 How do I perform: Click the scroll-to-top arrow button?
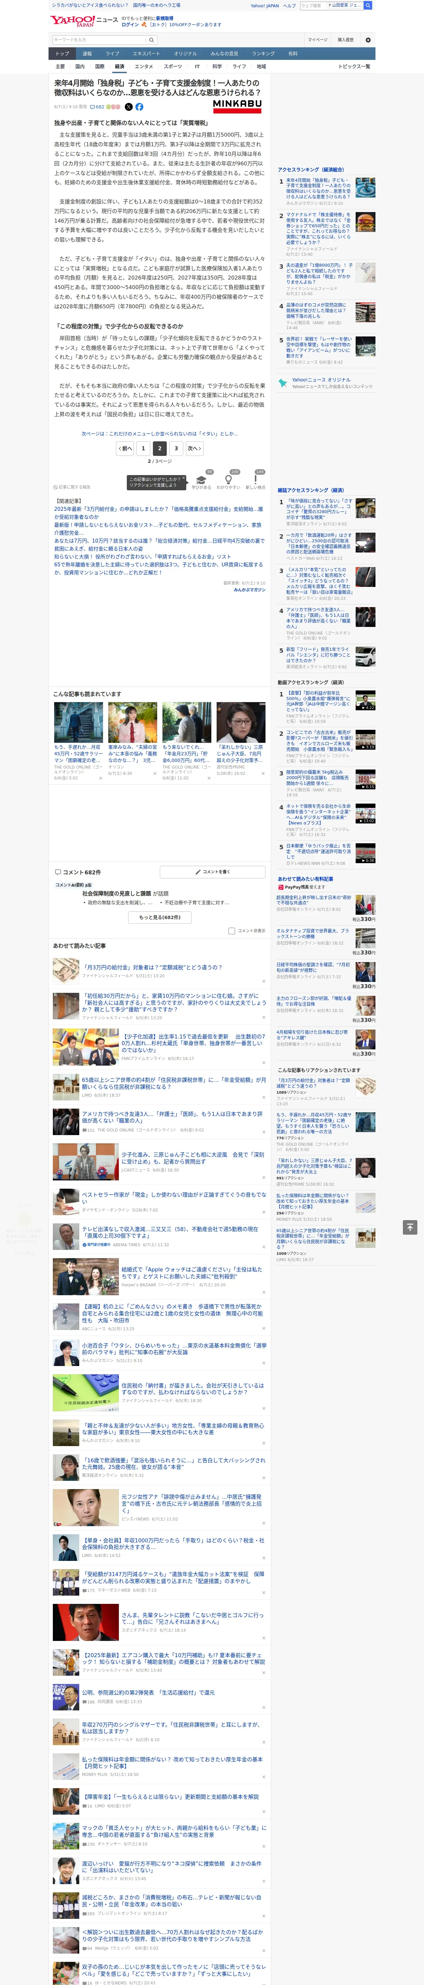click(410, 1227)
